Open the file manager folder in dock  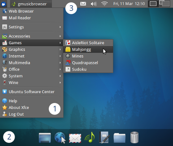[x=120, y=138]
